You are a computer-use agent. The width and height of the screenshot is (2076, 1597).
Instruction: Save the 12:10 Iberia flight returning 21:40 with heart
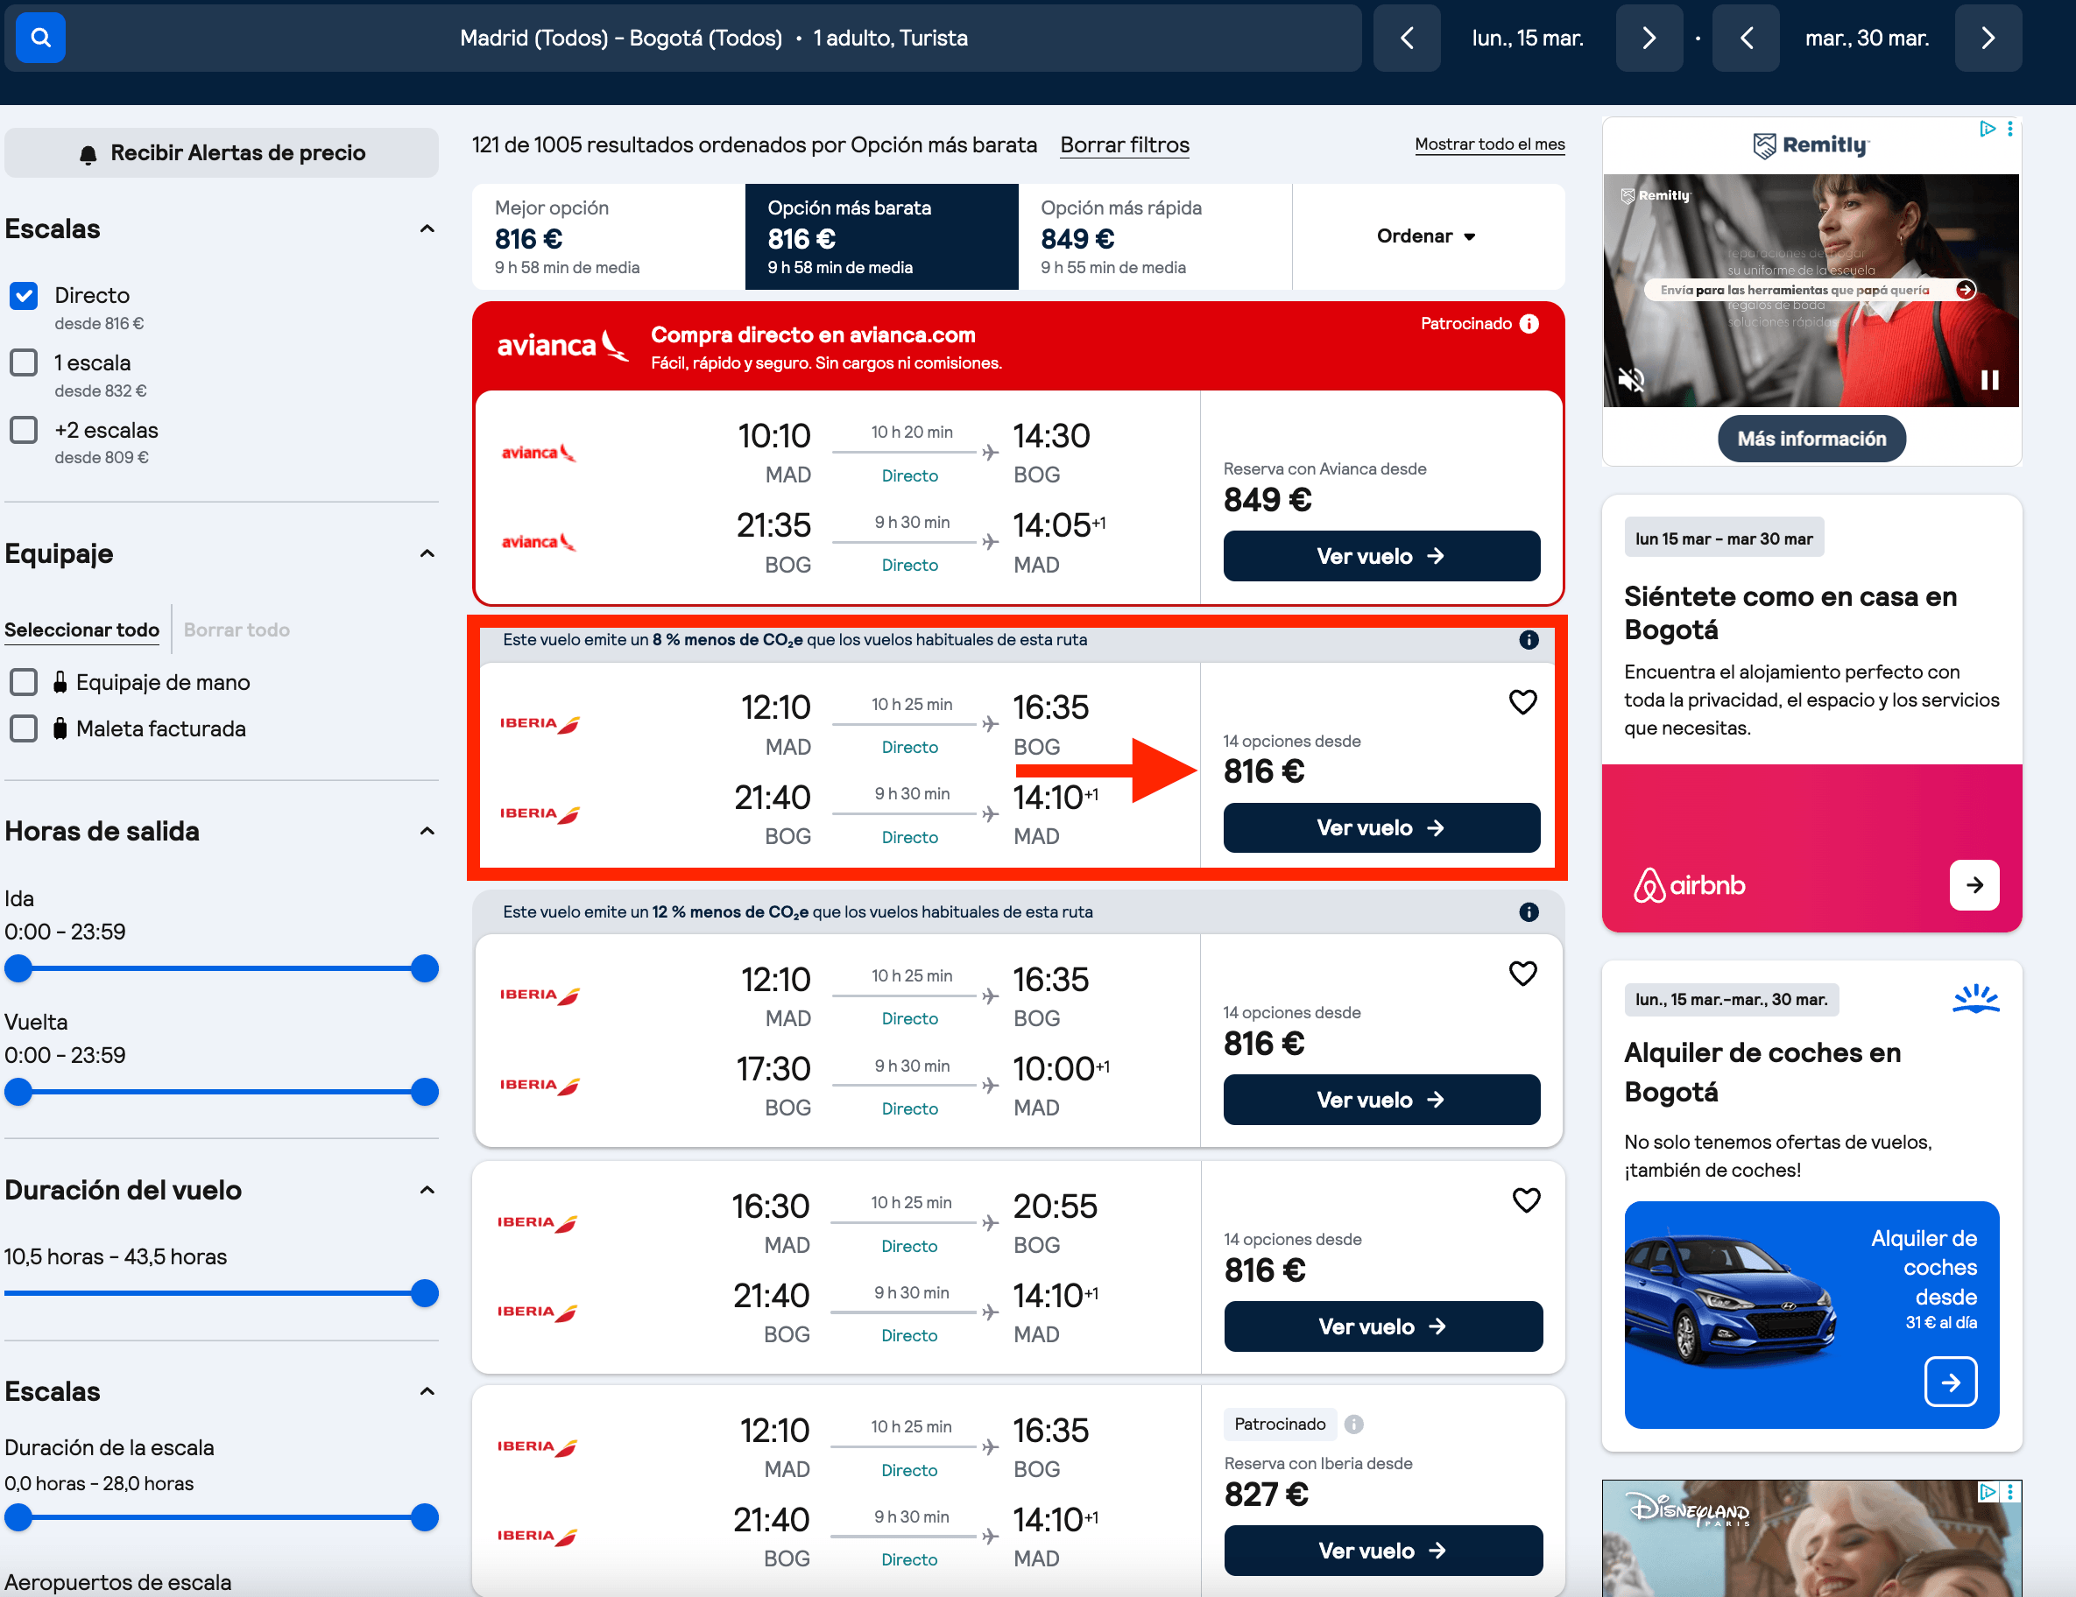pos(1522,702)
